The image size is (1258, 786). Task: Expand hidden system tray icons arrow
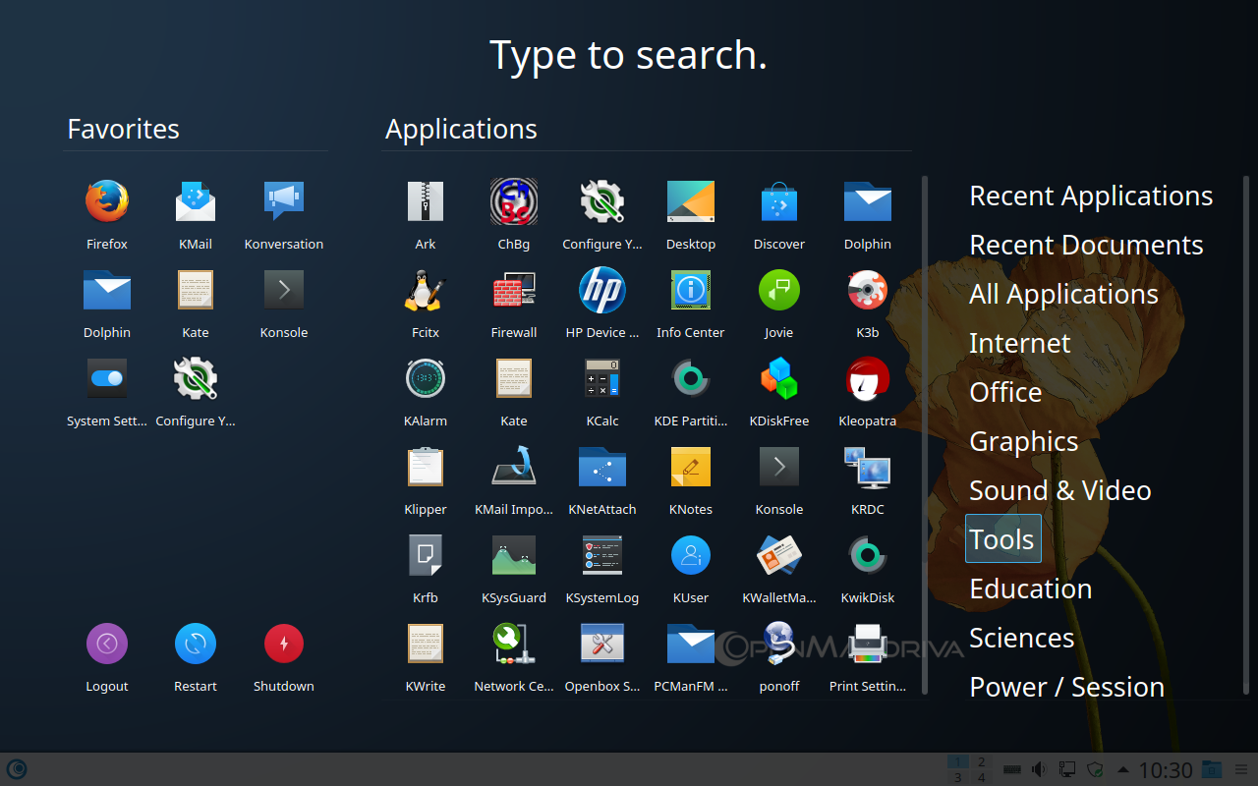[x=1122, y=769]
